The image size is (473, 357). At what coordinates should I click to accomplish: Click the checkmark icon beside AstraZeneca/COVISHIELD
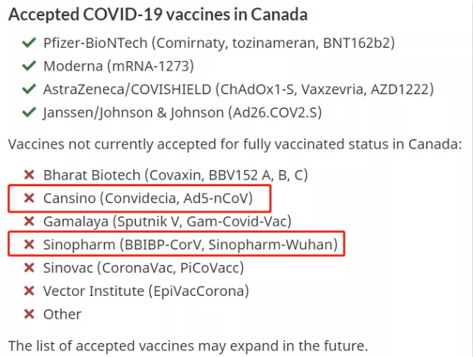point(29,89)
